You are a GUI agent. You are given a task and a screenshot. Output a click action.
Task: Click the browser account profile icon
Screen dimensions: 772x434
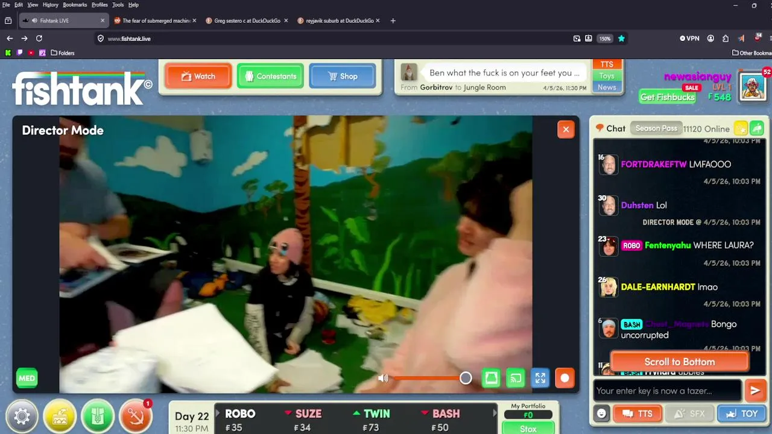[710, 39]
